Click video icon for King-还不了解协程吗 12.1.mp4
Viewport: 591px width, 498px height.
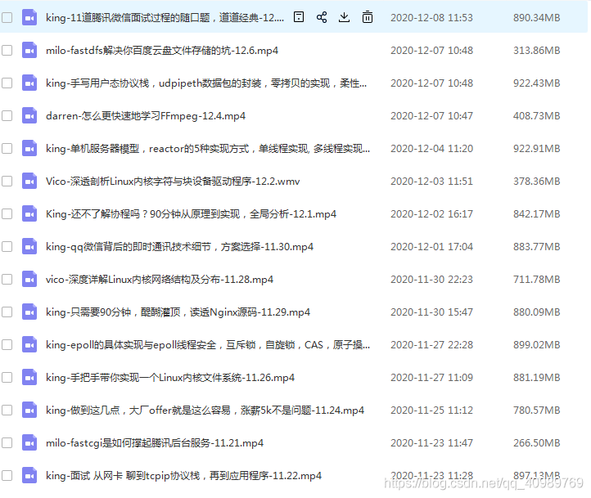[x=29, y=213]
